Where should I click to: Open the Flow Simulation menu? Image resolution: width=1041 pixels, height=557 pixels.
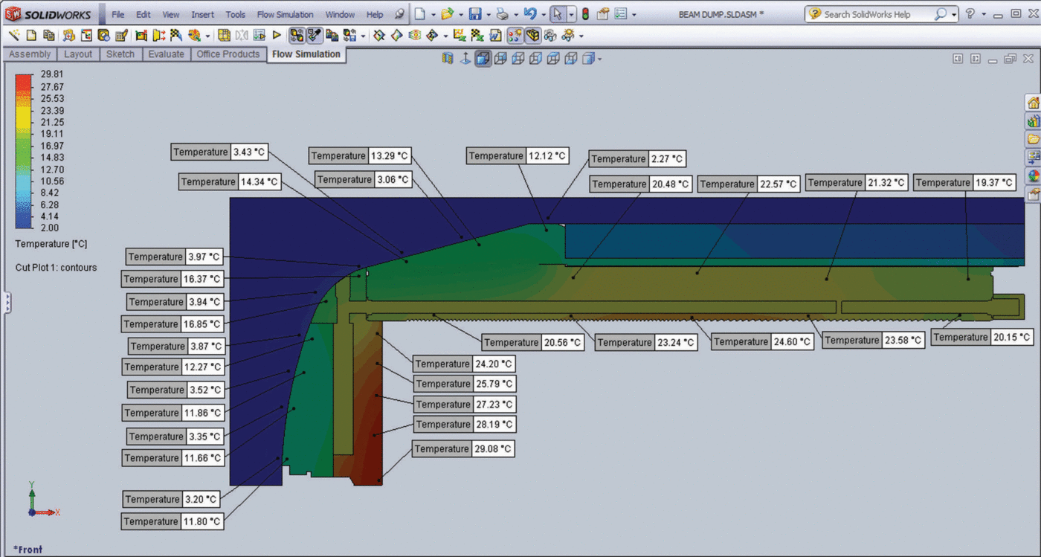pos(285,14)
